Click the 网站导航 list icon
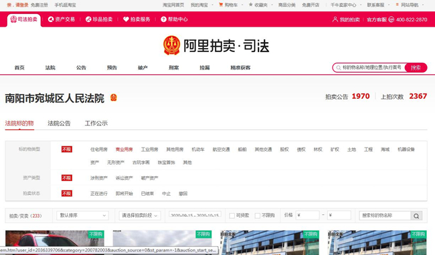 (397, 5)
